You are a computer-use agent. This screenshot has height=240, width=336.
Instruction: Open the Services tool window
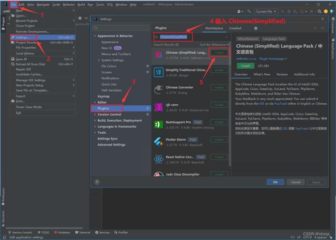102,232
